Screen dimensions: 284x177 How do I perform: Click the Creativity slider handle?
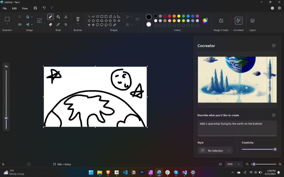pyautogui.click(x=275, y=149)
